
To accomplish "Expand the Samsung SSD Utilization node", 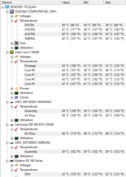I will 12,138.
